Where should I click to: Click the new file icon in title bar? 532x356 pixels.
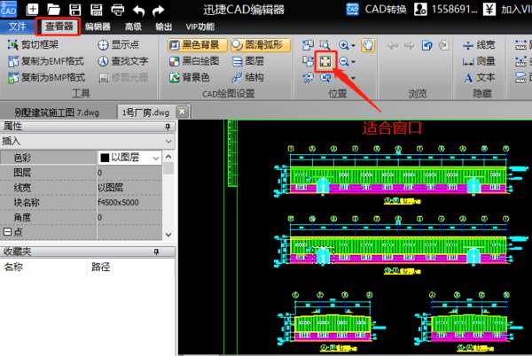[x=32, y=9]
